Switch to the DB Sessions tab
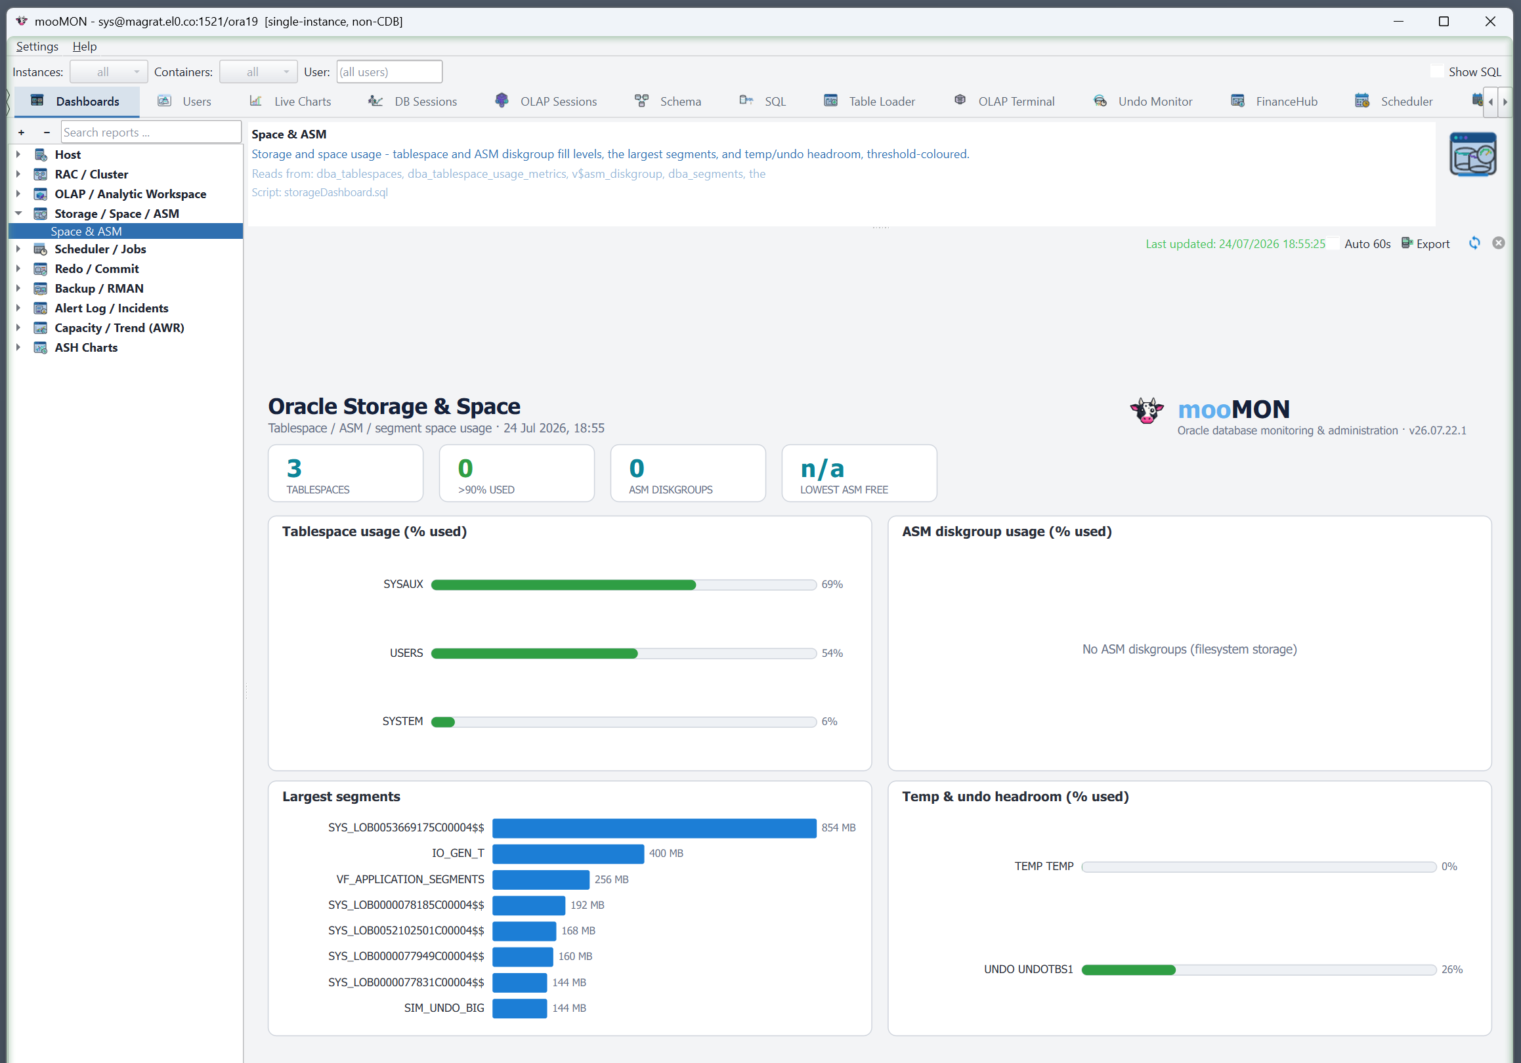1521x1063 pixels. point(412,101)
